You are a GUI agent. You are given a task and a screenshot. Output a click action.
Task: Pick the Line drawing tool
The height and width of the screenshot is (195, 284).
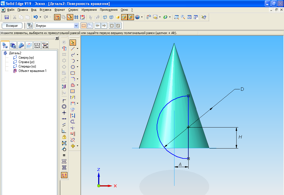(73, 49)
